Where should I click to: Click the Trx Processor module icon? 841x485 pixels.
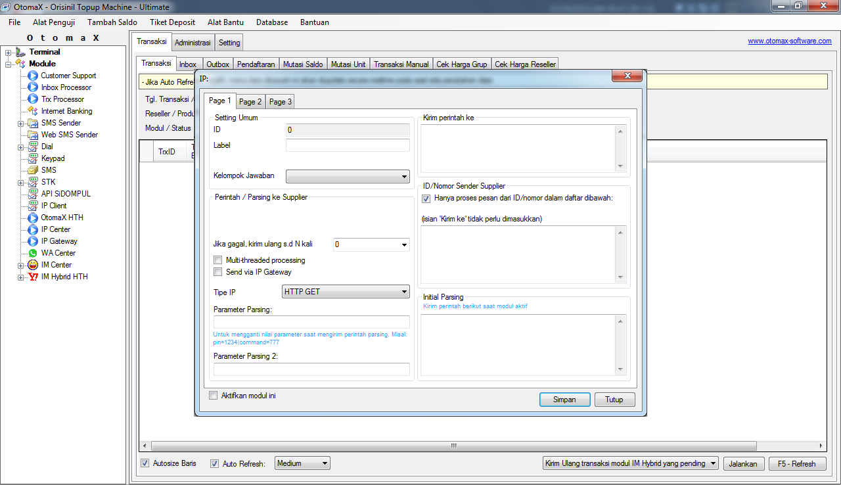(33, 99)
